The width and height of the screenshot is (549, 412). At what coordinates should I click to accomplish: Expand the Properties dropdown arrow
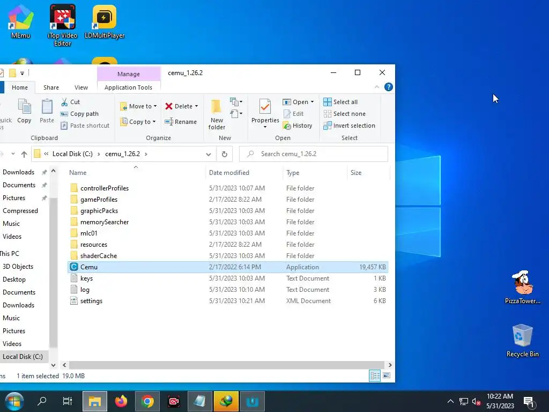tap(265, 127)
